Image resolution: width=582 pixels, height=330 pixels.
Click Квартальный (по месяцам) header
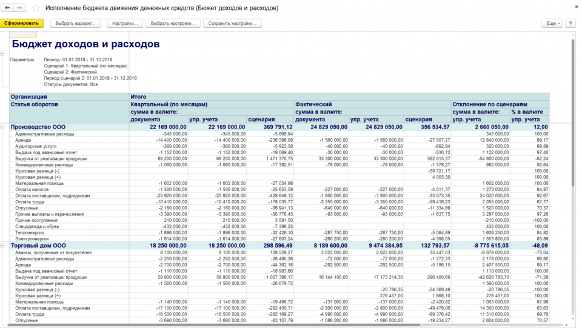coord(212,104)
